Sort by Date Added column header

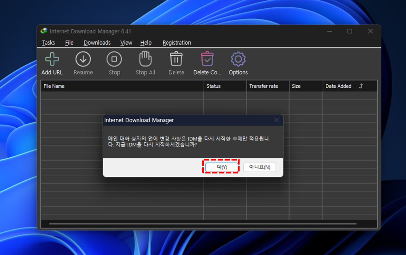[x=350, y=86]
